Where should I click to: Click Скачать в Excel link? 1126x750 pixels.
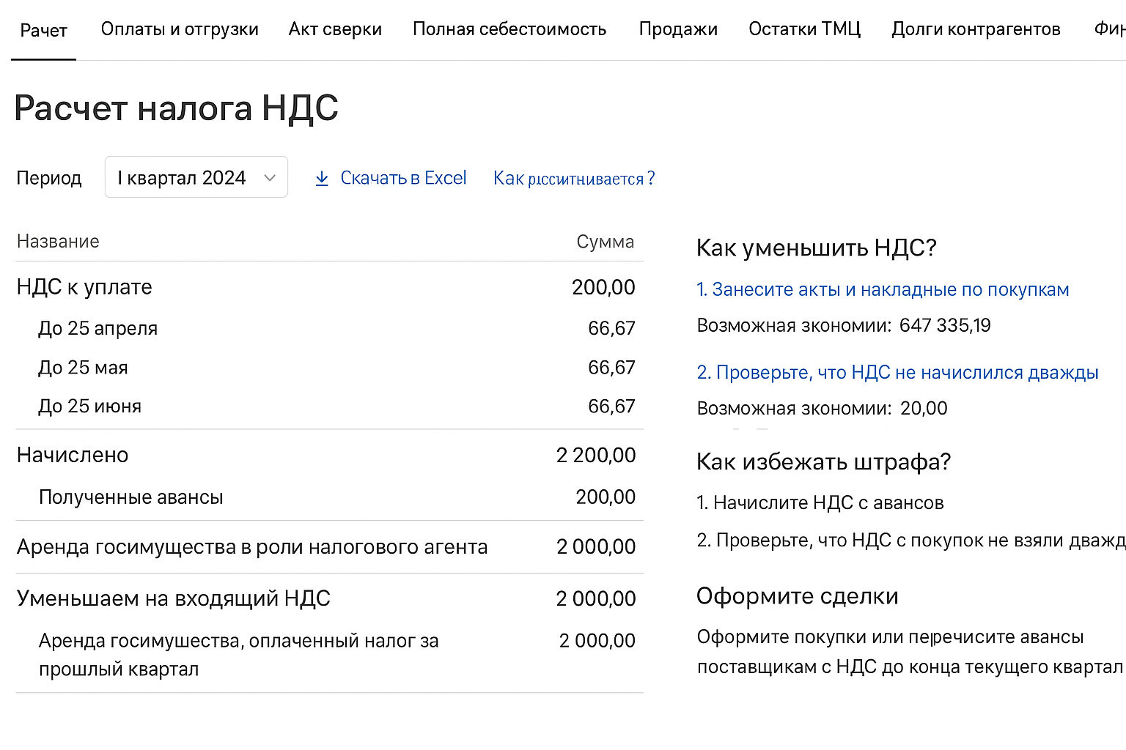403,178
